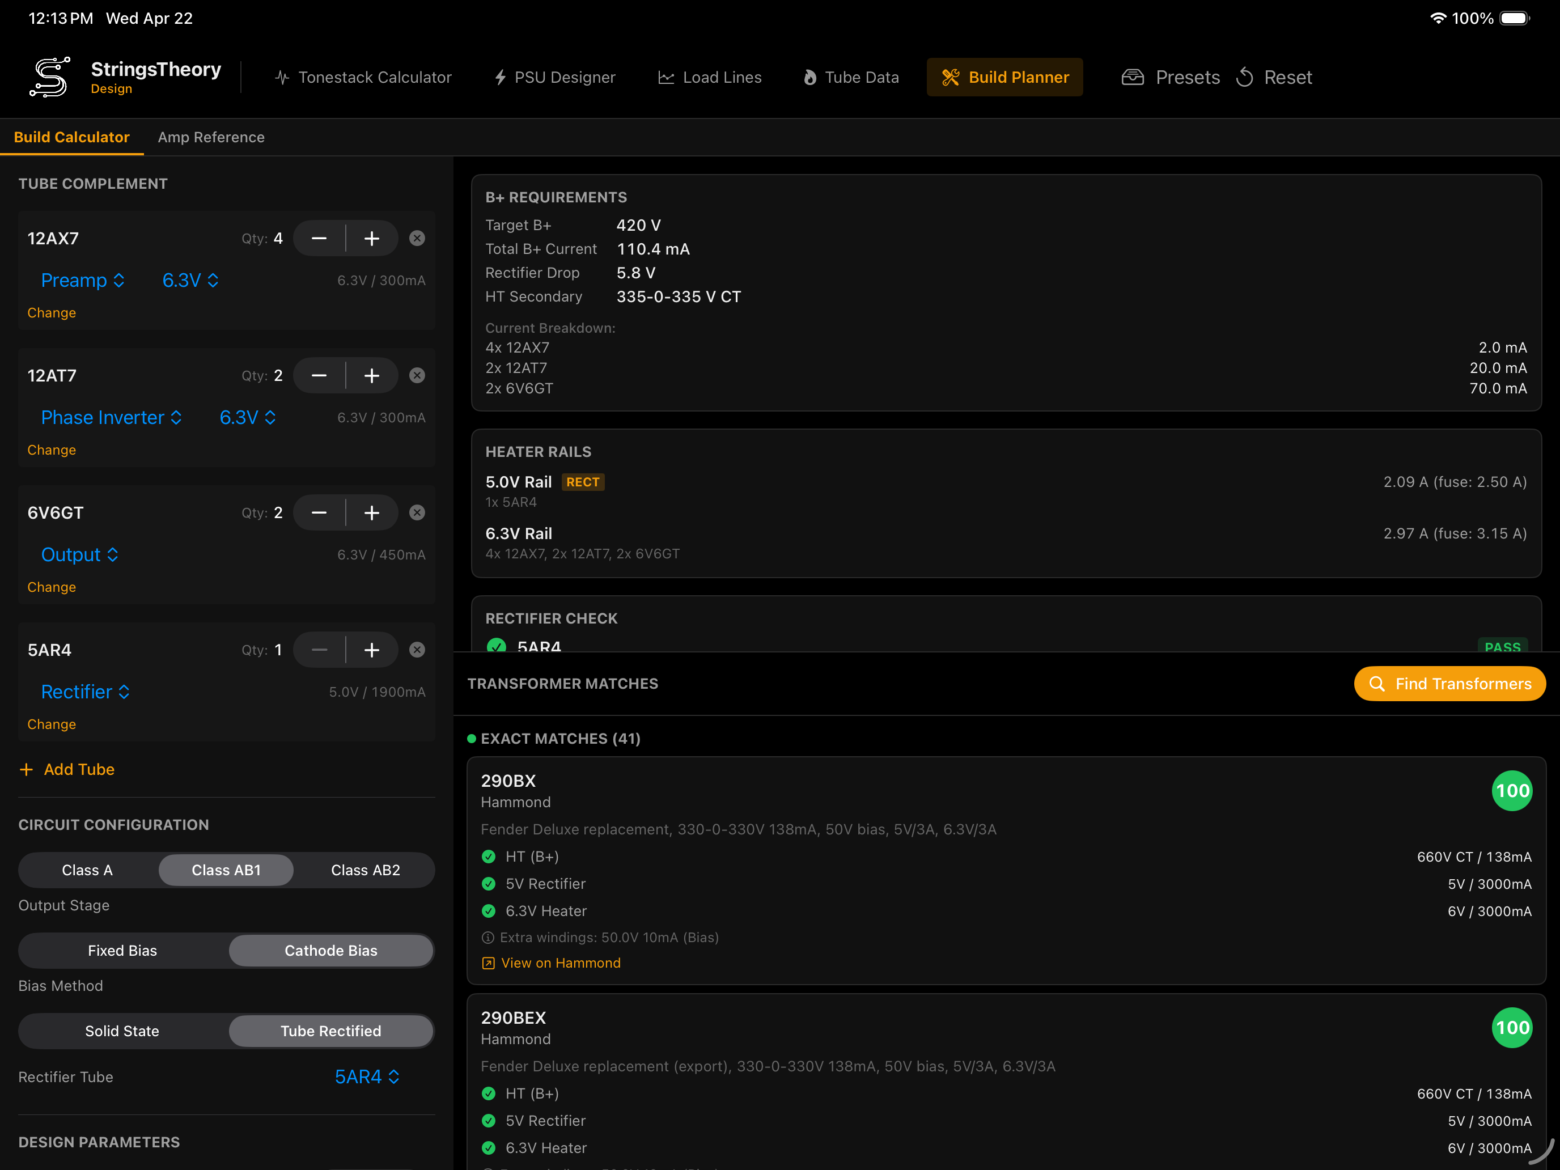1560x1170 pixels.
Task: Remove the 12AT7 tube
Action: (x=418, y=375)
